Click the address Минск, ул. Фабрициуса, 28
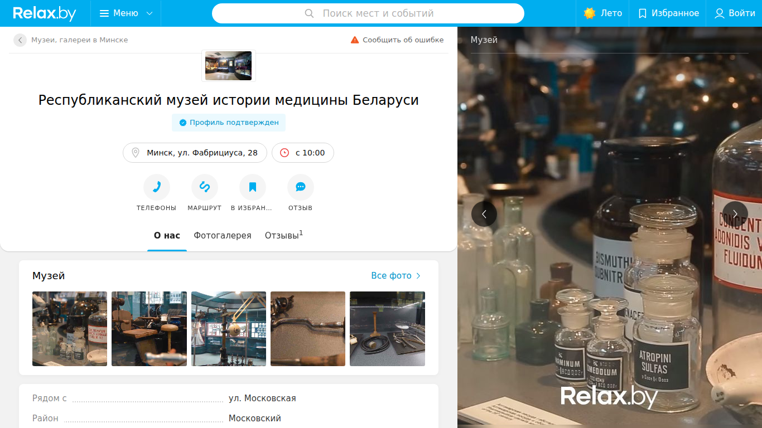Screen dimensions: 762x428 (x=195, y=153)
